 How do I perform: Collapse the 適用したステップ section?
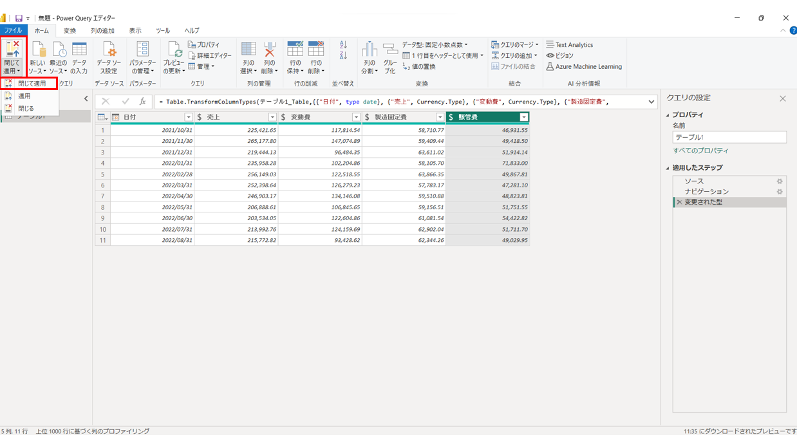click(x=668, y=168)
